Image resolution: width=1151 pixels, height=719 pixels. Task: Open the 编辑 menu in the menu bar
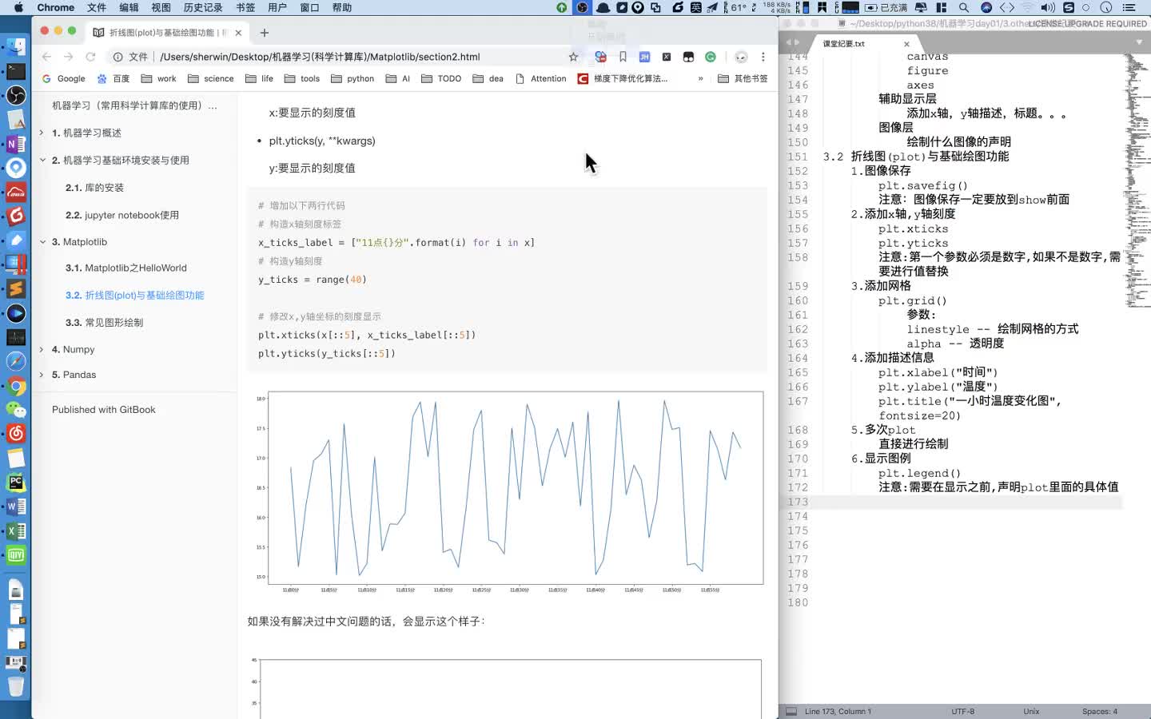(129, 7)
